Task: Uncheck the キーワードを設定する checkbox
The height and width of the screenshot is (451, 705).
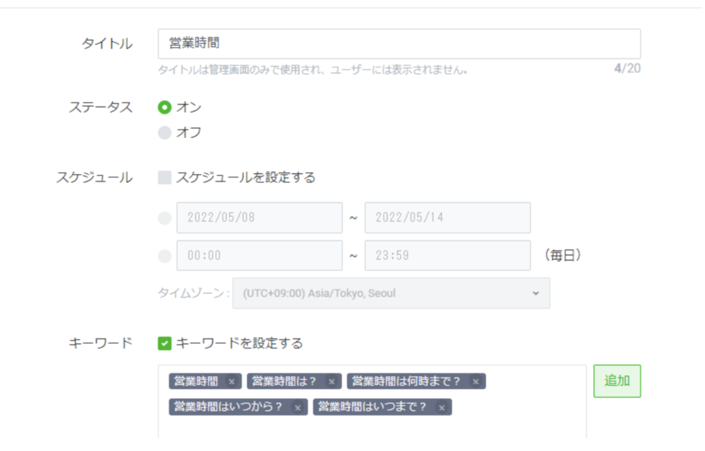Action: click(x=165, y=343)
